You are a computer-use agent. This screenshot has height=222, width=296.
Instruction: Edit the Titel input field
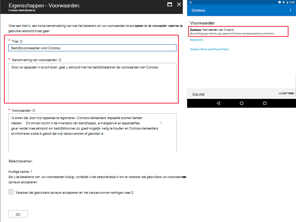click(x=92, y=48)
